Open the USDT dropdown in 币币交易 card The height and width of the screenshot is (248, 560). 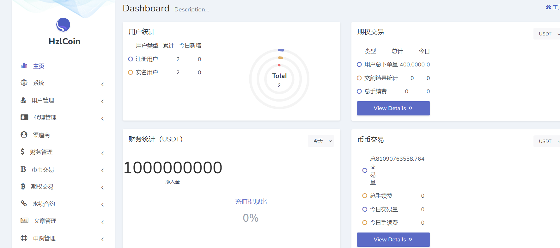(x=547, y=141)
